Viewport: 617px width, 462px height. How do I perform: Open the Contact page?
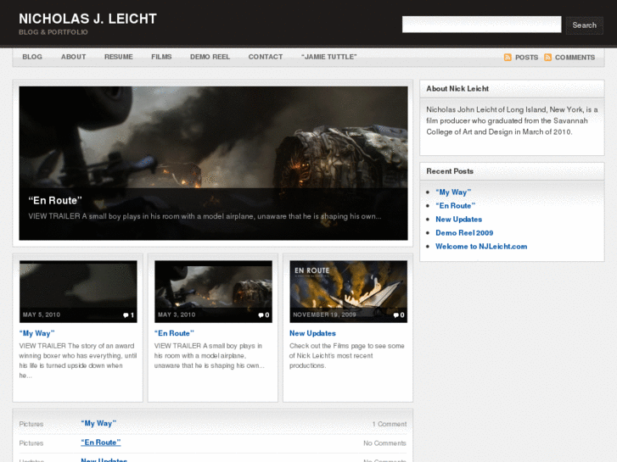(266, 57)
